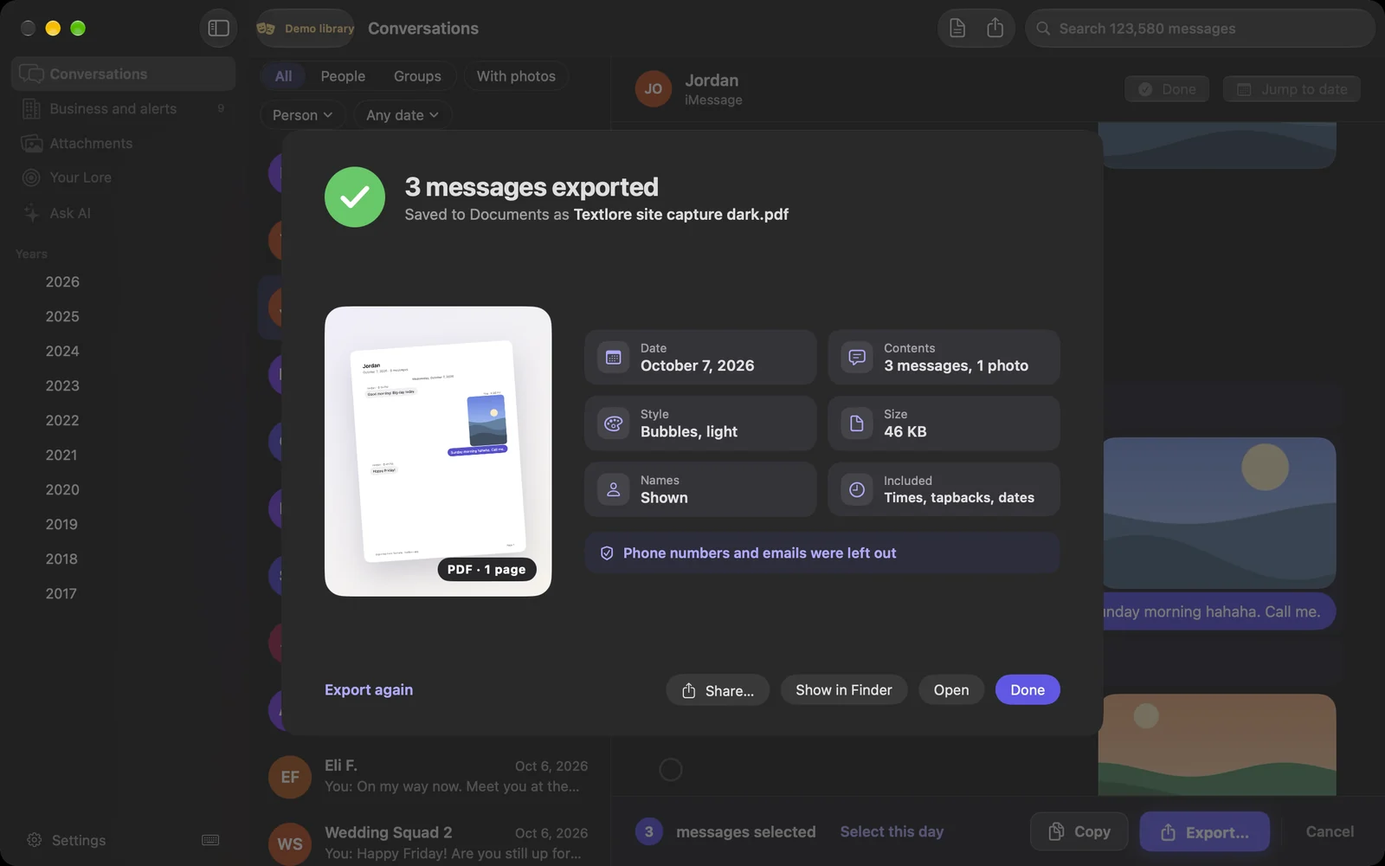The width and height of the screenshot is (1385, 866).
Task: Click Select this day link
Action: (892, 831)
